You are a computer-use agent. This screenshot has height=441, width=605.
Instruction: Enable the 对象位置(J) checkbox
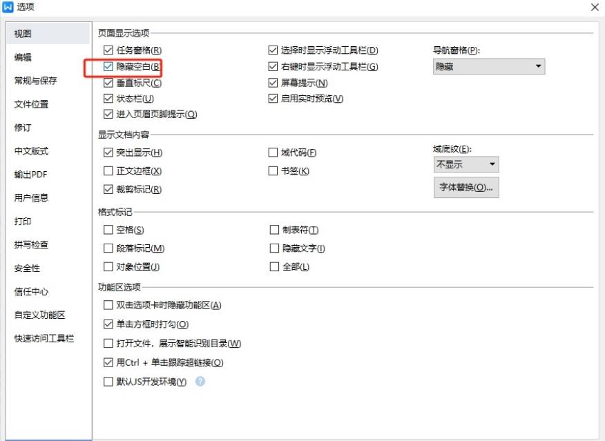108,267
